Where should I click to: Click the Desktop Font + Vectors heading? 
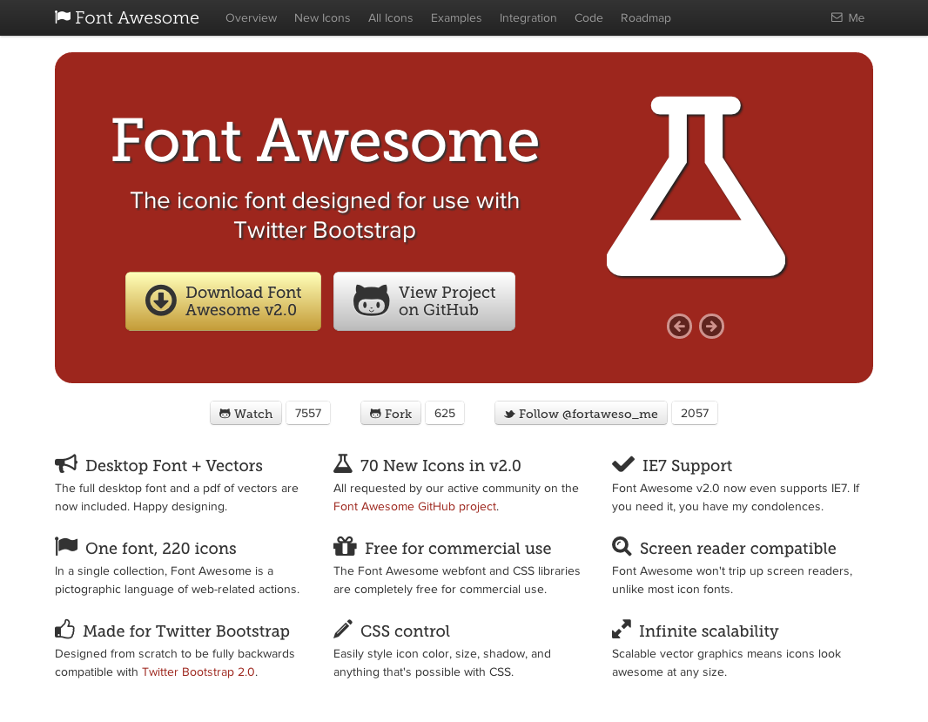[174, 466]
